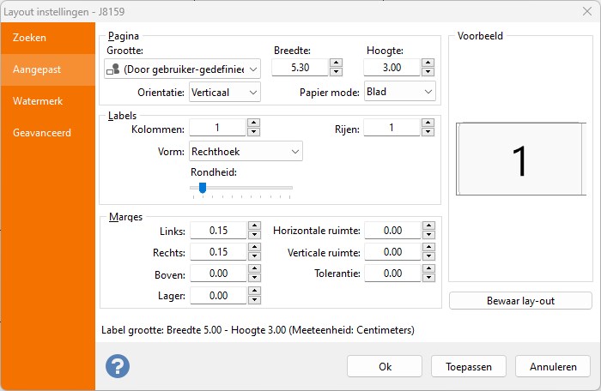Open the Papier mode dropdown showing Blad

click(x=400, y=92)
